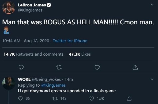This screenshot has height=104, width=158.
Task: Reply to WOKE's comment with 86 replies
Action: (20, 98)
